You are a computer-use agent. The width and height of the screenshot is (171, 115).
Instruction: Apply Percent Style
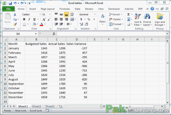89,19
